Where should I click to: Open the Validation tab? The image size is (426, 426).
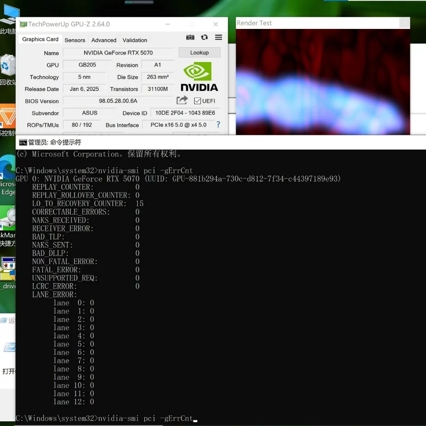[x=135, y=40]
